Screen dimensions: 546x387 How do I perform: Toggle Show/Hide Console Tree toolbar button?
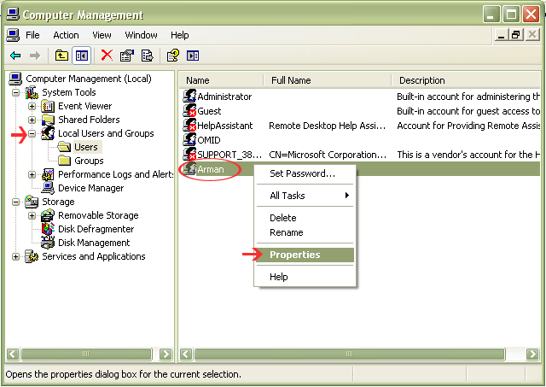click(82, 56)
